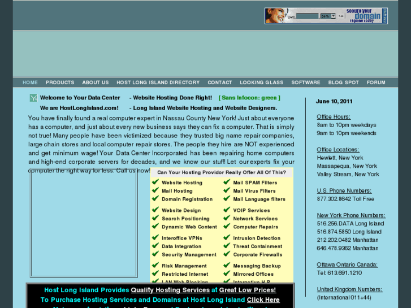Open the HOME menu item
Image resolution: width=411 pixels, height=308 pixels.
pos(30,83)
